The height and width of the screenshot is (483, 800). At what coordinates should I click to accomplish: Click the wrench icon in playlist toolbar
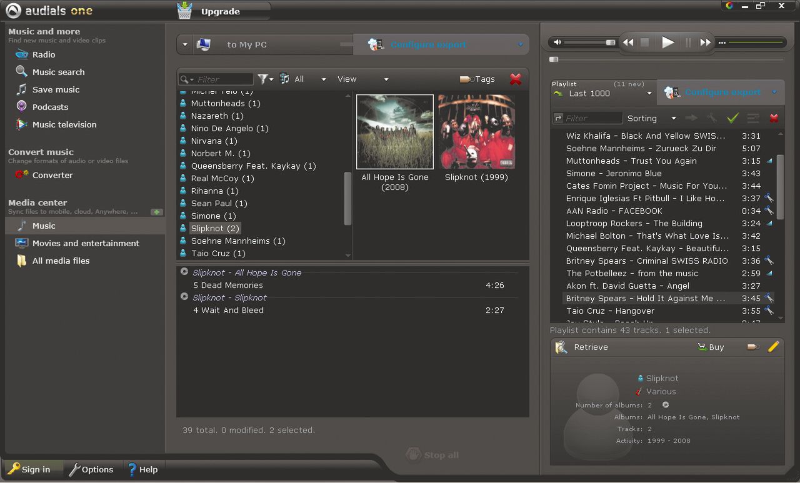711,117
